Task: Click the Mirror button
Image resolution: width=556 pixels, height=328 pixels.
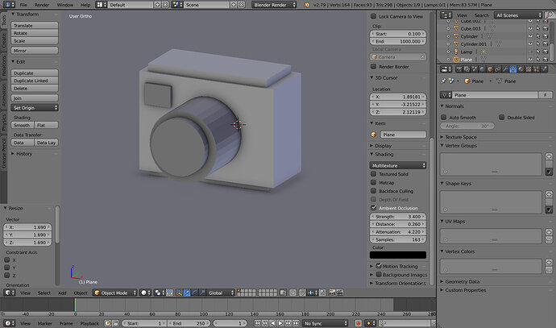Action: tap(35, 50)
